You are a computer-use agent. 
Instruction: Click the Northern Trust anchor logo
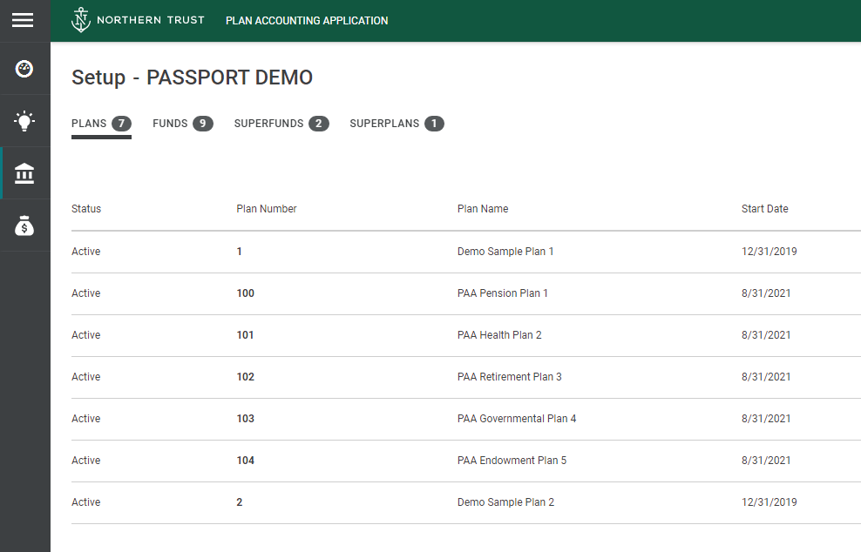pyautogui.click(x=81, y=20)
